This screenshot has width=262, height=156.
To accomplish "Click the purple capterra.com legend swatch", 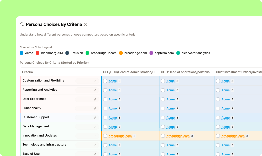I will click(151, 53).
